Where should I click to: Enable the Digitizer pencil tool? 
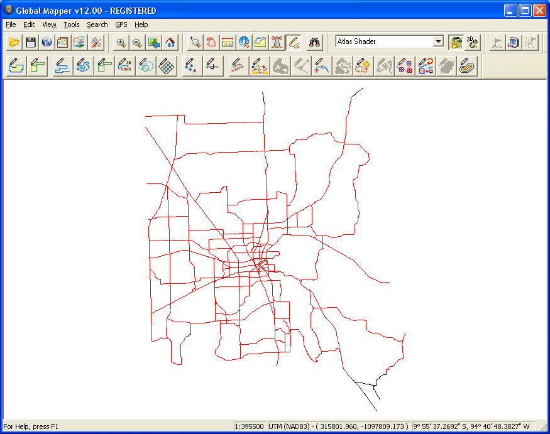pos(294,42)
